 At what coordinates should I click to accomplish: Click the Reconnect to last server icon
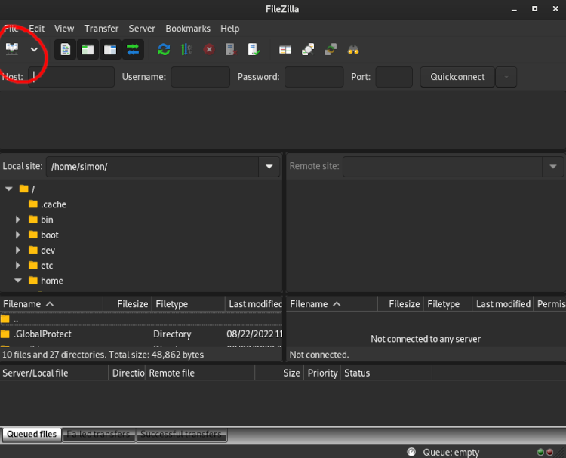point(254,49)
